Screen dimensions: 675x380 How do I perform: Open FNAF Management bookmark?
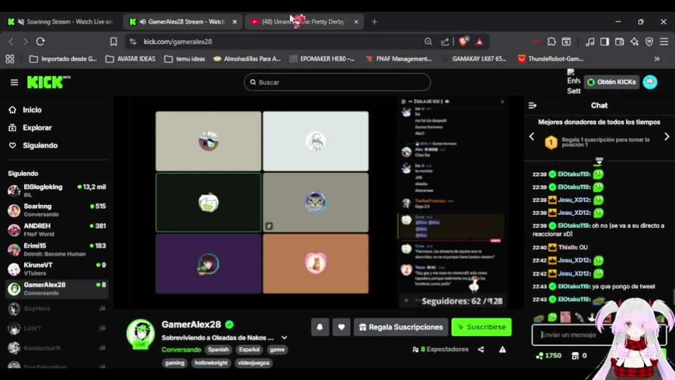click(x=399, y=59)
